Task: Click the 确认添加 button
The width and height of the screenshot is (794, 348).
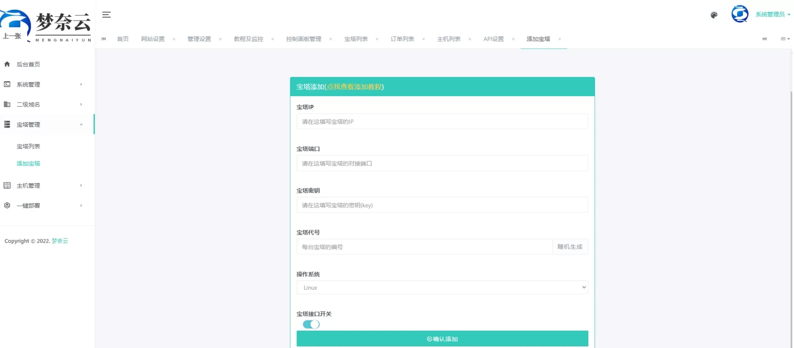Action: [442, 338]
